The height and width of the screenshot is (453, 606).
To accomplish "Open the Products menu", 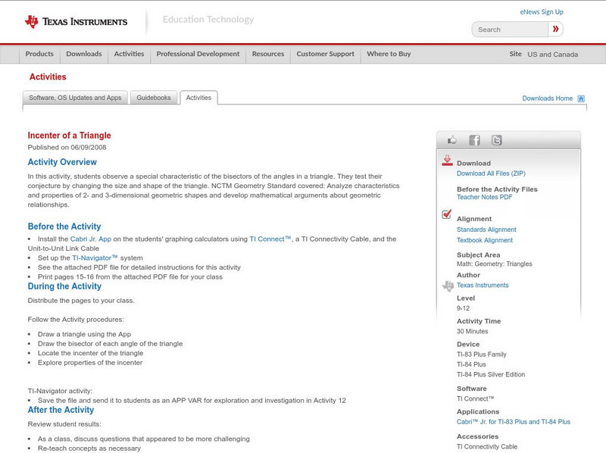I will [39, 54].
